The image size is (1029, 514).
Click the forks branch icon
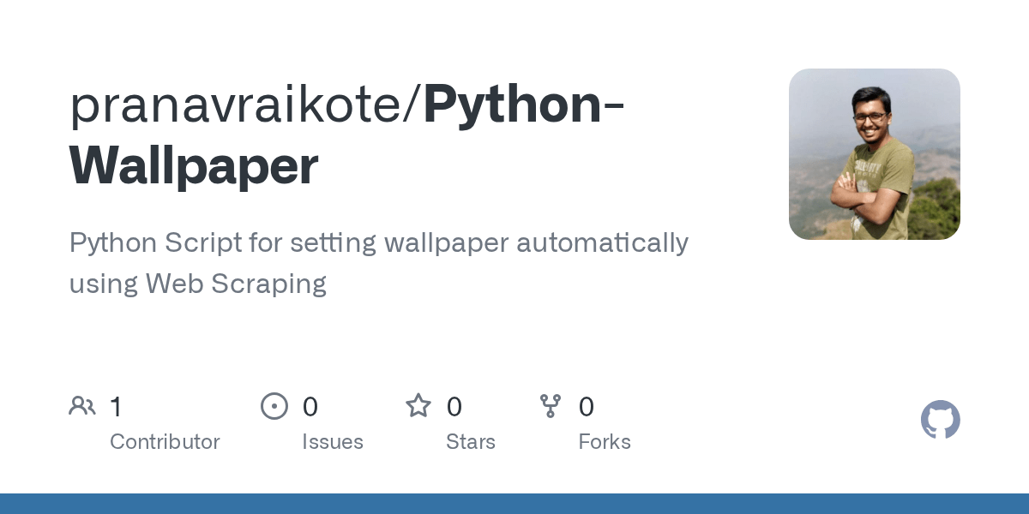point(551,406)
